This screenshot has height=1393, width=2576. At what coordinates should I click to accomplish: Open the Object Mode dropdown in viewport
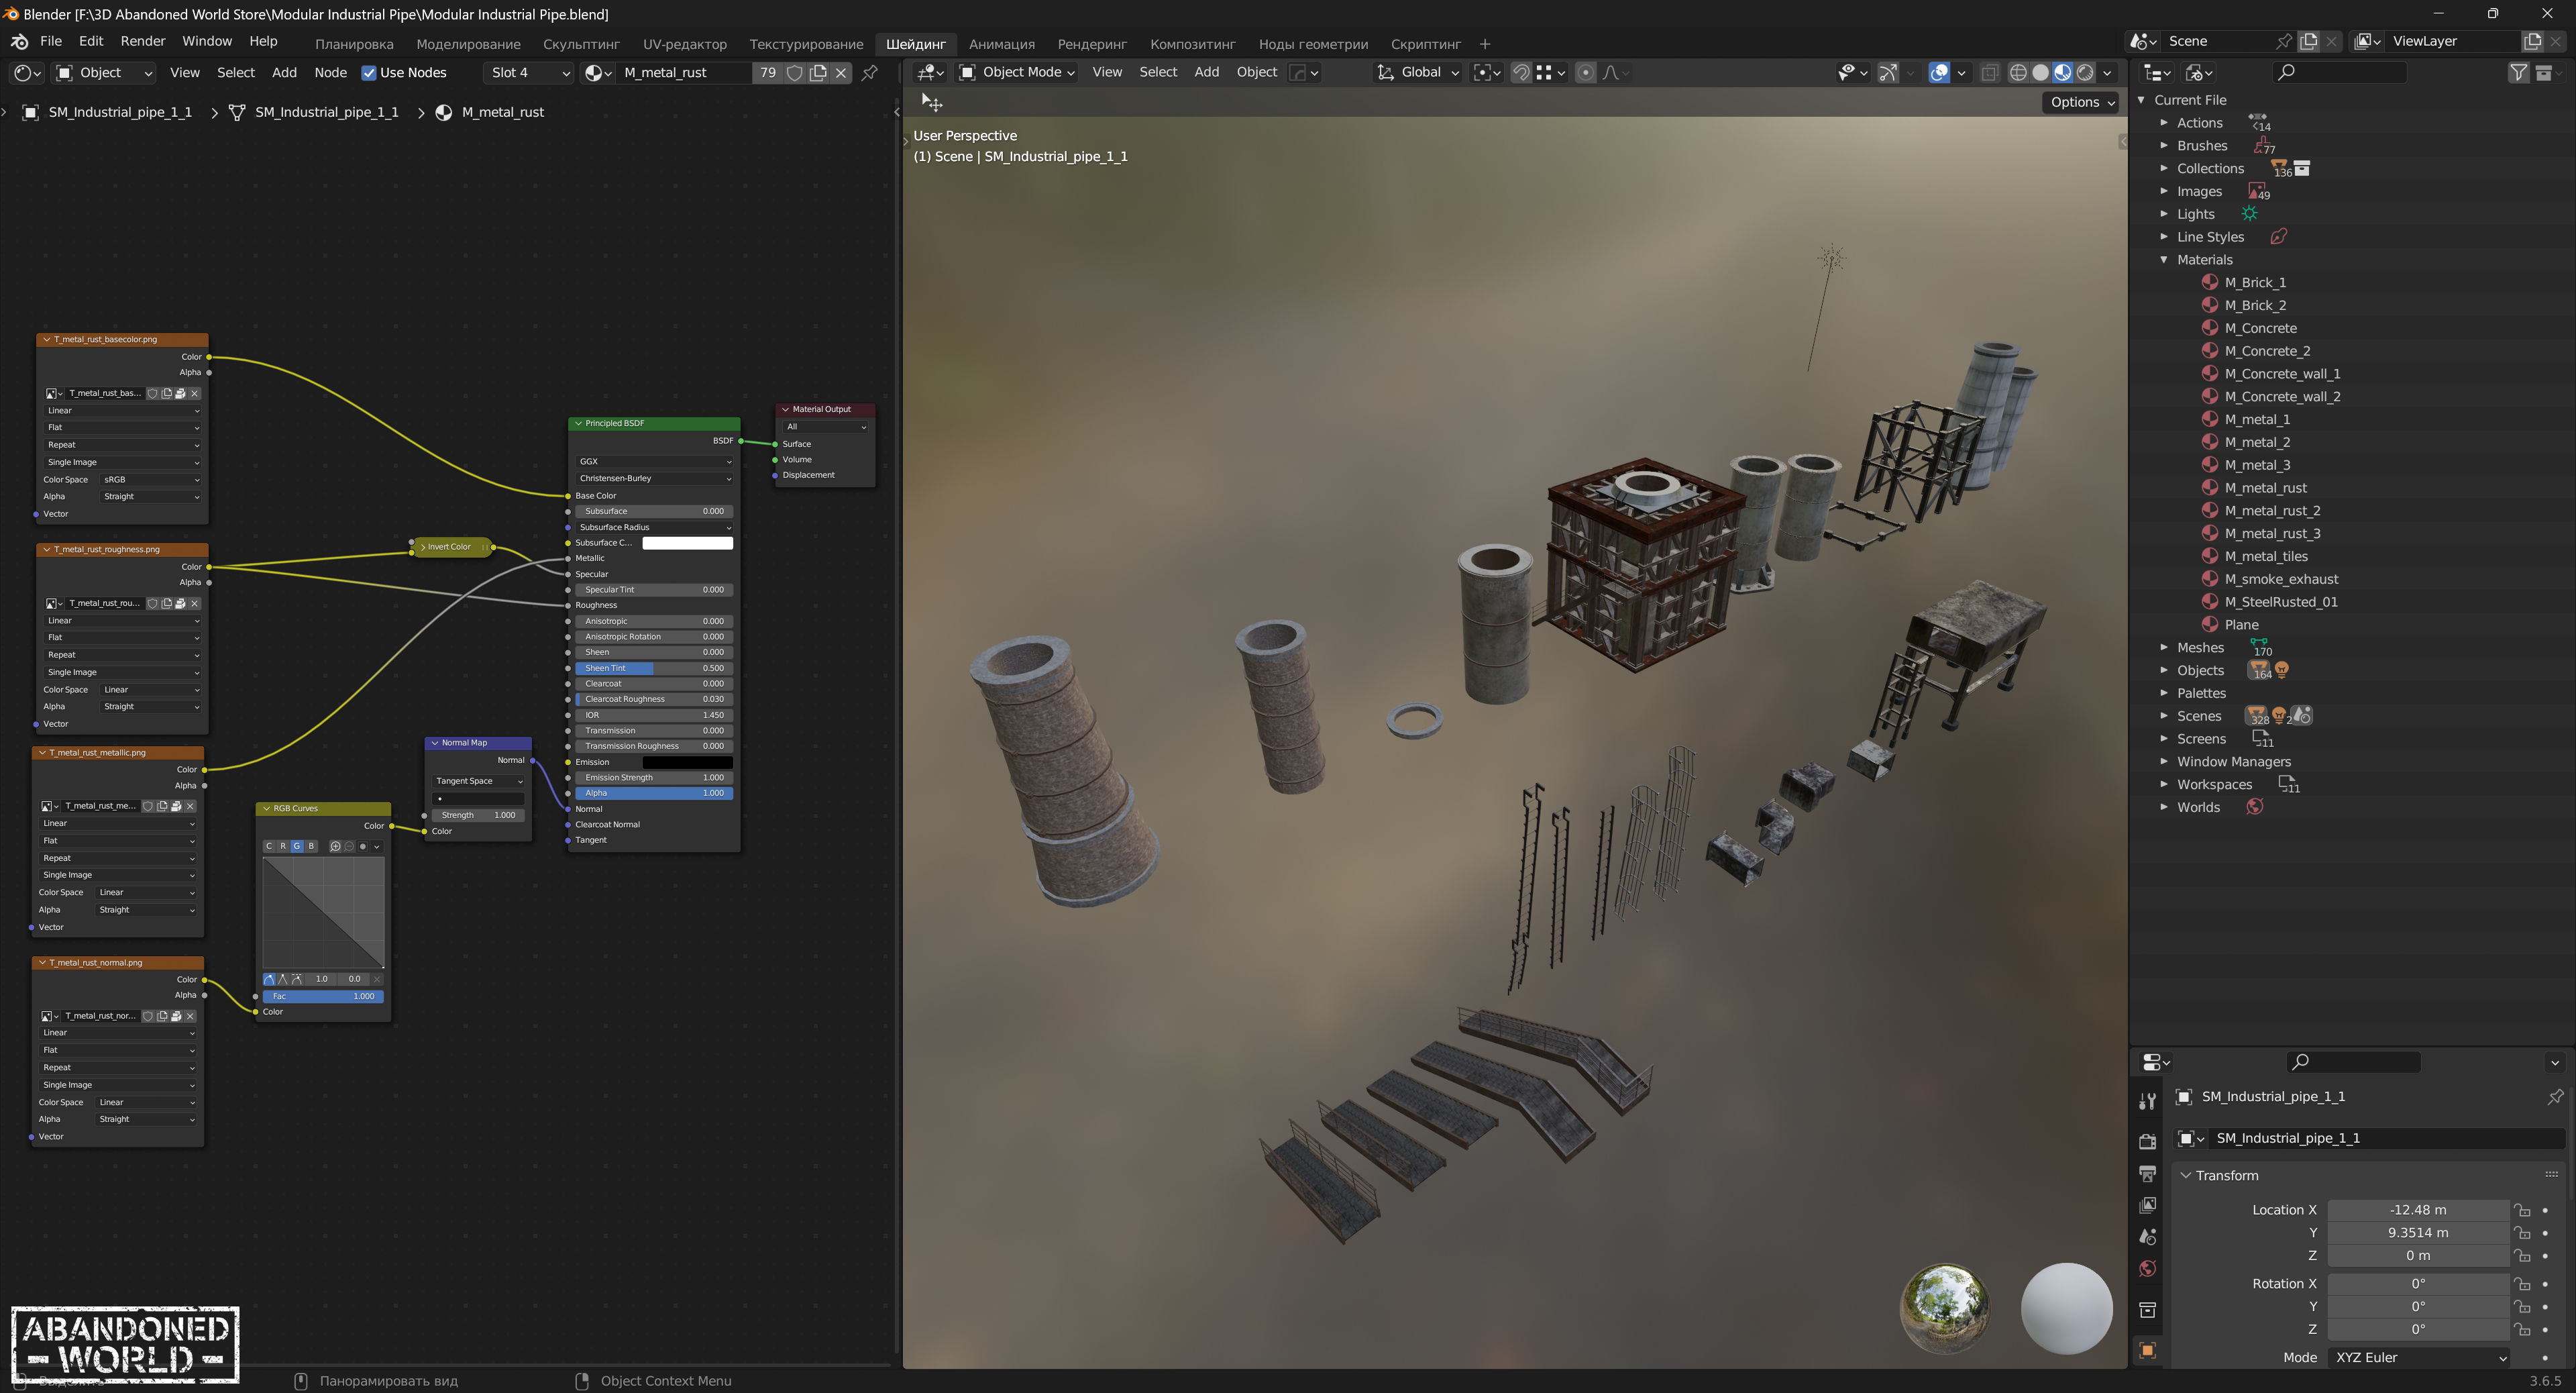coord(1016,73)
